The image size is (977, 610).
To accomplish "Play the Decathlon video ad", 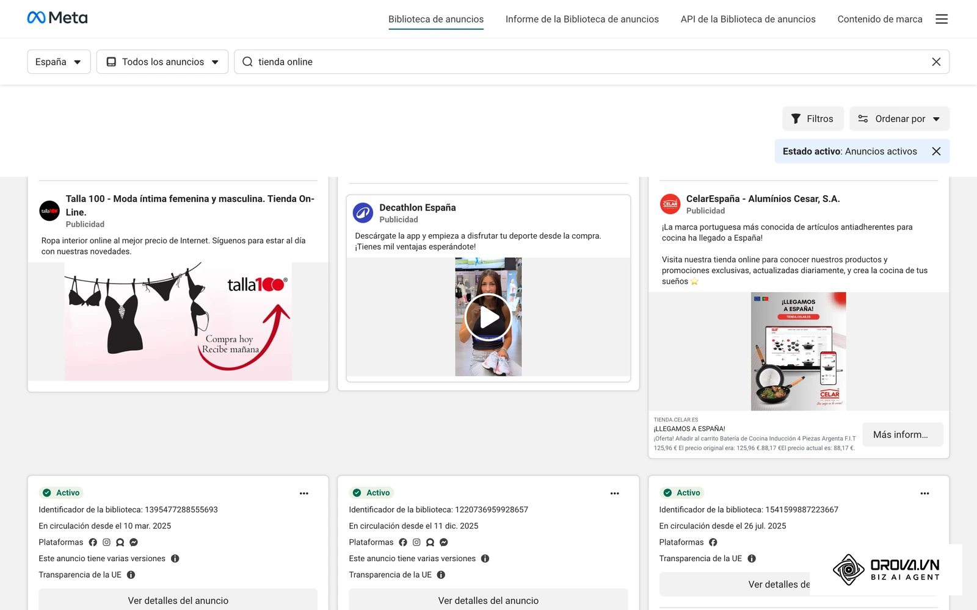I will 488,317.
